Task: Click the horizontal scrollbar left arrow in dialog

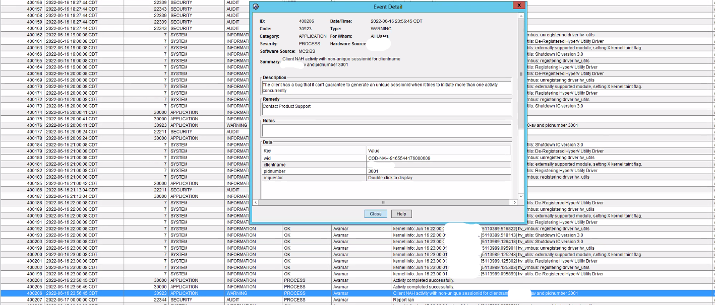Action: point(256,202)
